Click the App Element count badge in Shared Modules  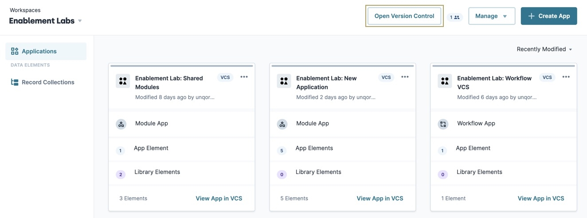120,151
